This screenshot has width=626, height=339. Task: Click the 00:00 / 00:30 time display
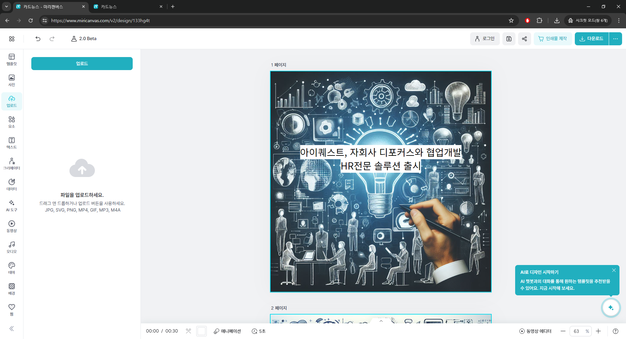pos(162,331)
